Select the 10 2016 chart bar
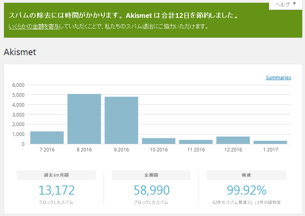 [x=159, y=141]
